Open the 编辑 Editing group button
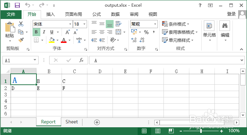Viewport: 247px width, 135px height. tap(225, 31)
